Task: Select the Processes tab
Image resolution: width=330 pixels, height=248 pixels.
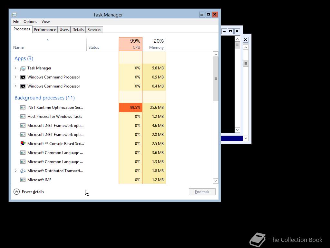Action: (22, 29)
